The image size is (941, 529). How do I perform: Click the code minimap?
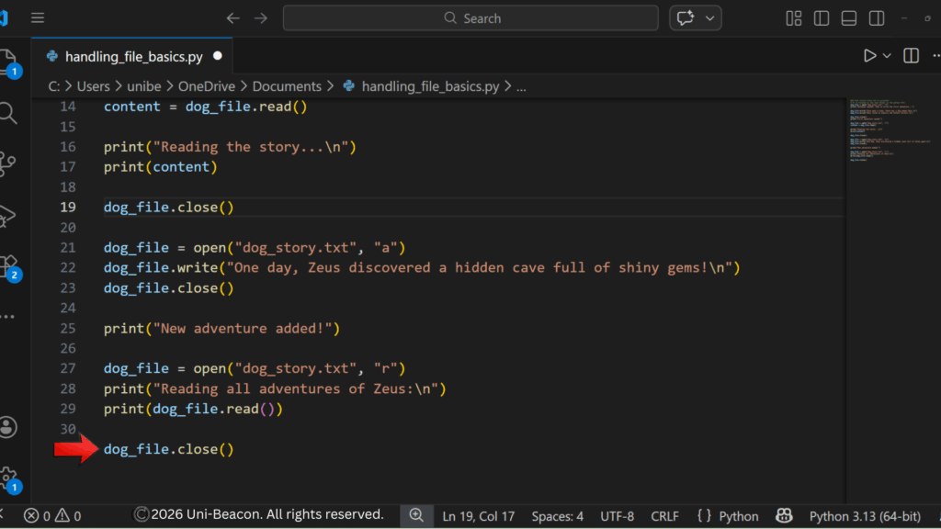pos(890,130)
